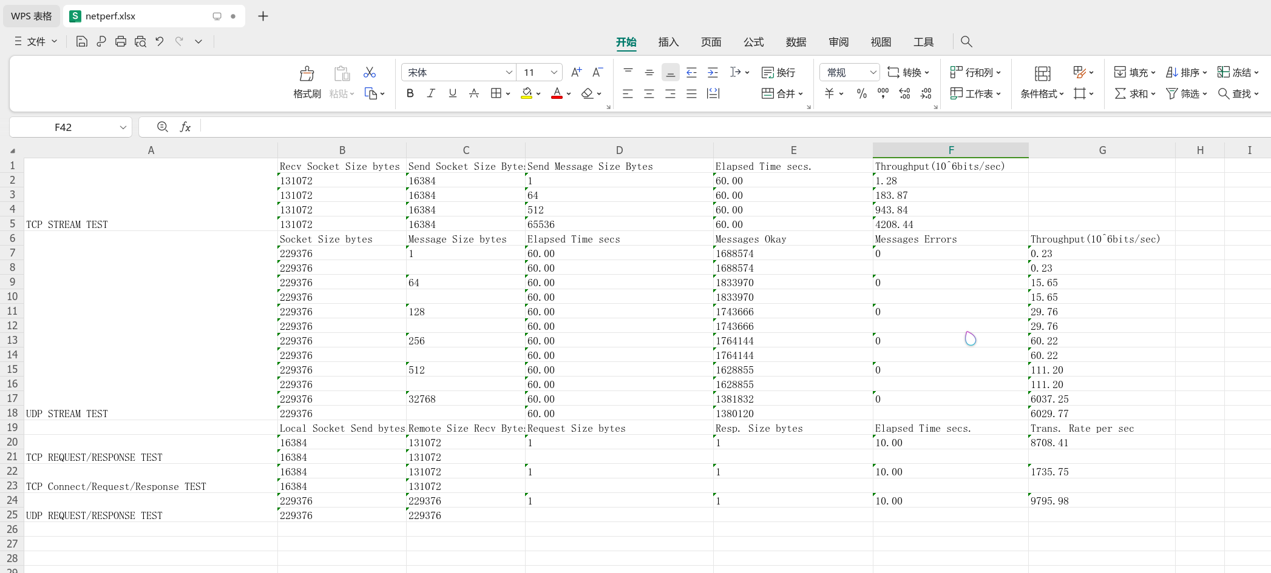Click Wrap Text (换行) button
This screenshot has height=573, width=1271.
point(779,72)
